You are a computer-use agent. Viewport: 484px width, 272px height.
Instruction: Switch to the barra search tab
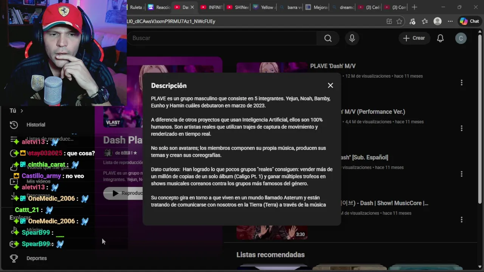(x=290, y=7)
